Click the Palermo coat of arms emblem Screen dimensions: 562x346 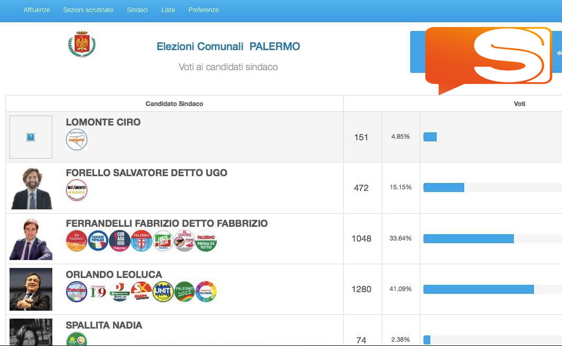click(82, 44)
